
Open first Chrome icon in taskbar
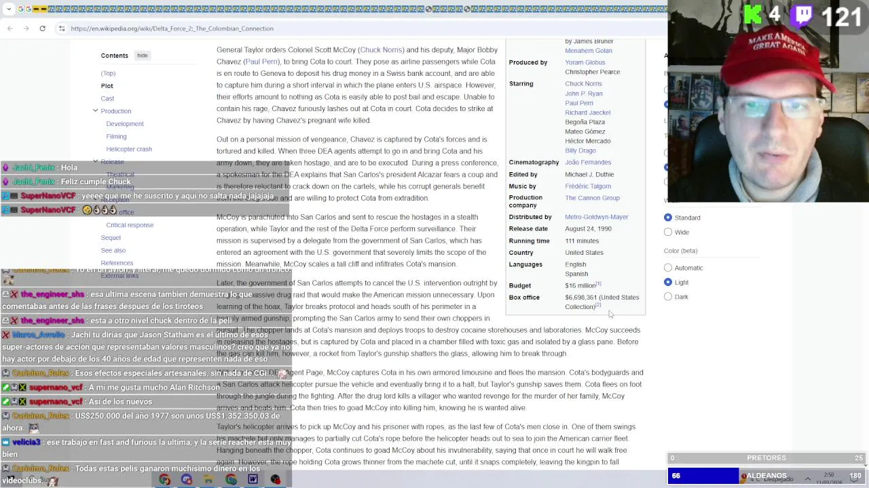click(x=164, y=480)
